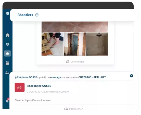
Task: Open the photo of the man laying tiles
Action: tap(53, 44)
